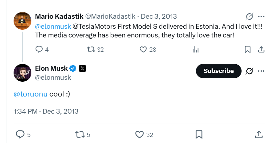Share Mario Kadastik's tweet
The width and height of the screenshot is (270, 143).
pos(261,49)
